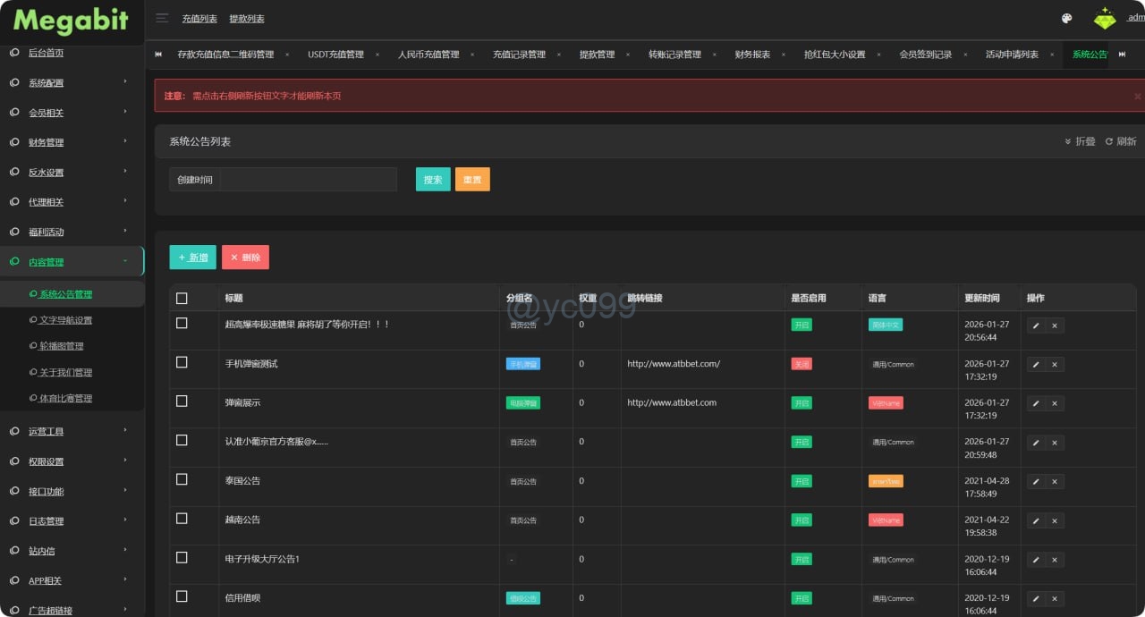Viewport: 1145px width, 617px height.
Task: Check the box for 弹窗展示 row
Action: 182,401
